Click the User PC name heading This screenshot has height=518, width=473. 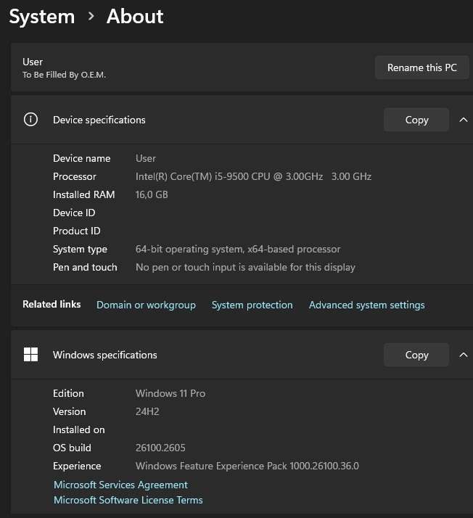33,62
